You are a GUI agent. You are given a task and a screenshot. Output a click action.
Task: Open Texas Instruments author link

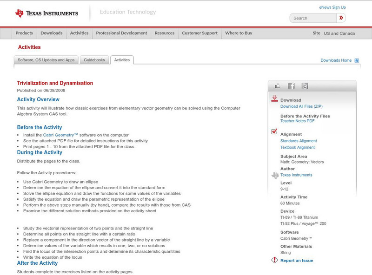[x=296, y=175]
